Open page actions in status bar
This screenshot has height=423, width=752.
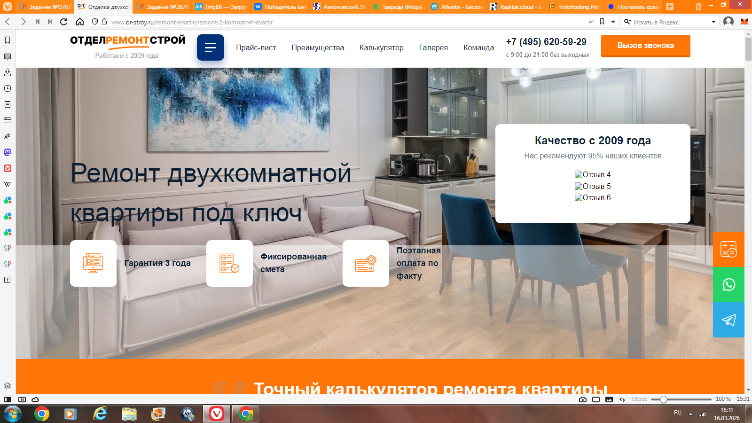pos(622,399)
